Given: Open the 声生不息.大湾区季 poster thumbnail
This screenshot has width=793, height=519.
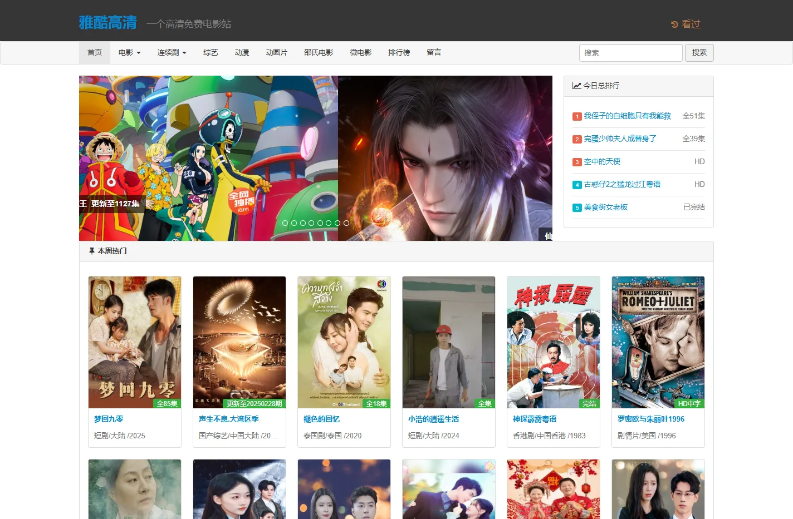Looking at the screenshot, I should pos(239,342).
